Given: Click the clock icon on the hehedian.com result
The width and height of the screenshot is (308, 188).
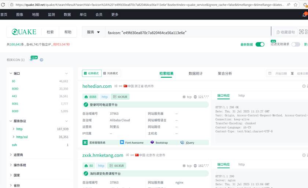Looking at the screenshot, I should click(304, 86).
